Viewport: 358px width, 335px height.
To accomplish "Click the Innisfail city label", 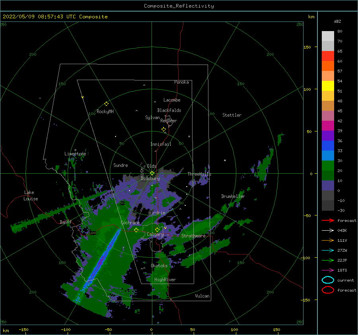I will tap(161, 144).
